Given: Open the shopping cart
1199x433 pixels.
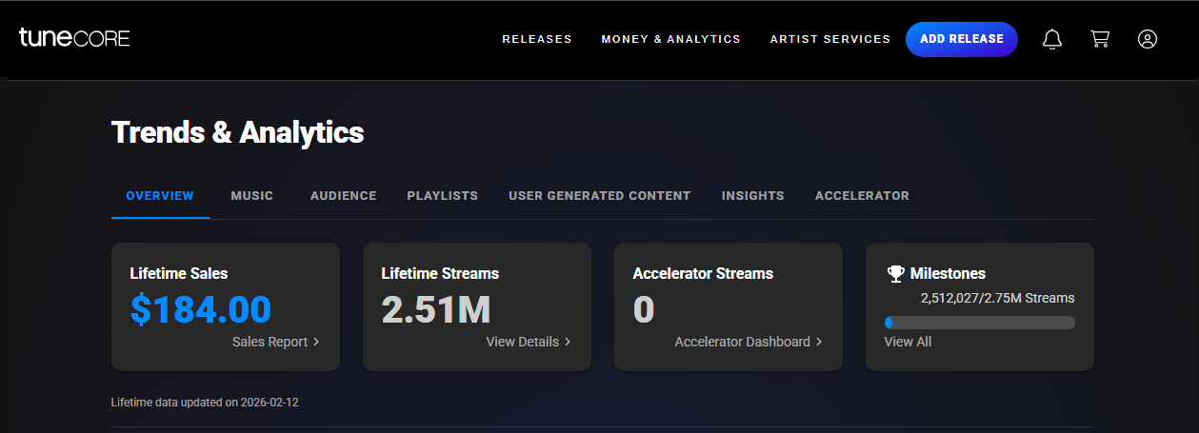Looking at the screenshot, I should [x=1100, y=39].
